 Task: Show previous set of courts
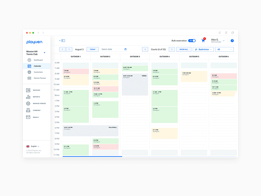point(145,50)
